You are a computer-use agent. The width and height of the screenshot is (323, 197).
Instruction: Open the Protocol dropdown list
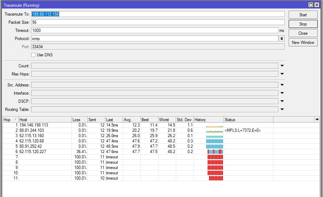282,39
